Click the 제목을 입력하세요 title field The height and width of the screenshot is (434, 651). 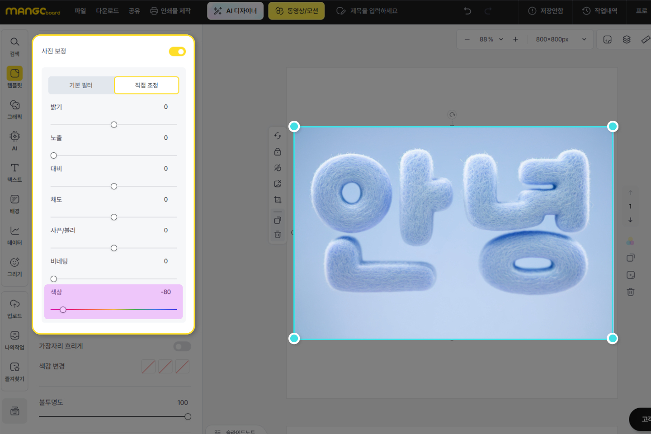click(374, 11)
